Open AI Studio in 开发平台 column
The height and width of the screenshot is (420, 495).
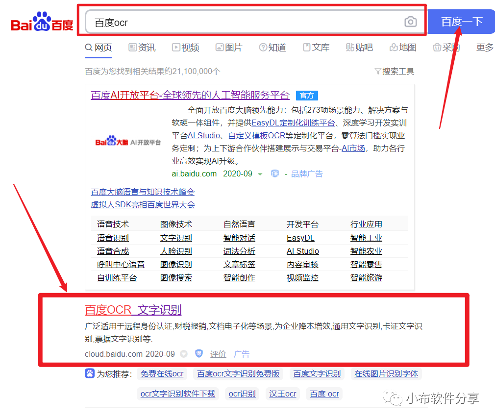point(303,251)
